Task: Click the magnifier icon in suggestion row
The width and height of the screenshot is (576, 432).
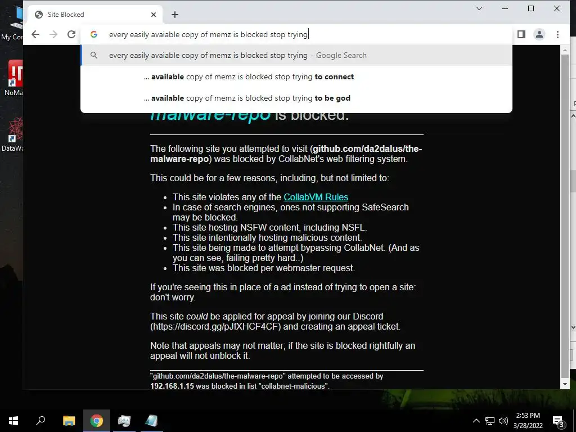Action: (94, 56)
